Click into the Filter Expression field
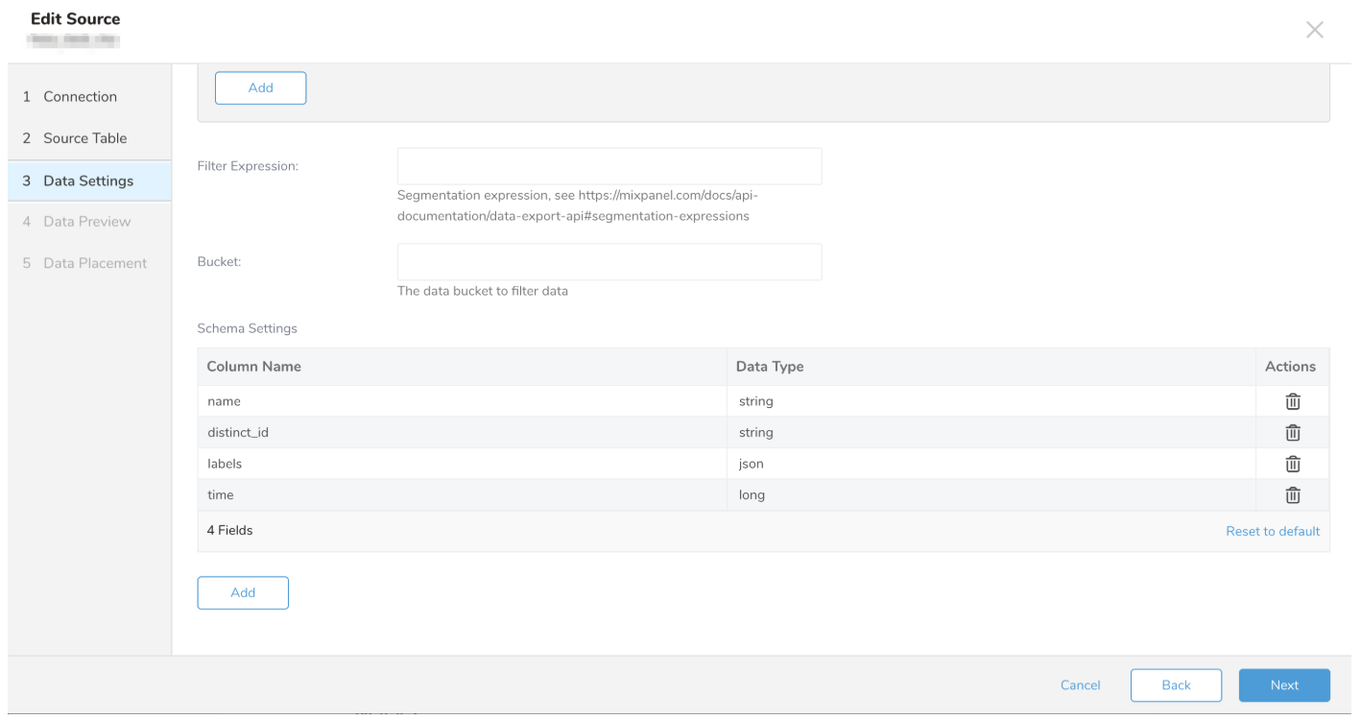This screenshot has height=720, width=1361. coord(609,166)
